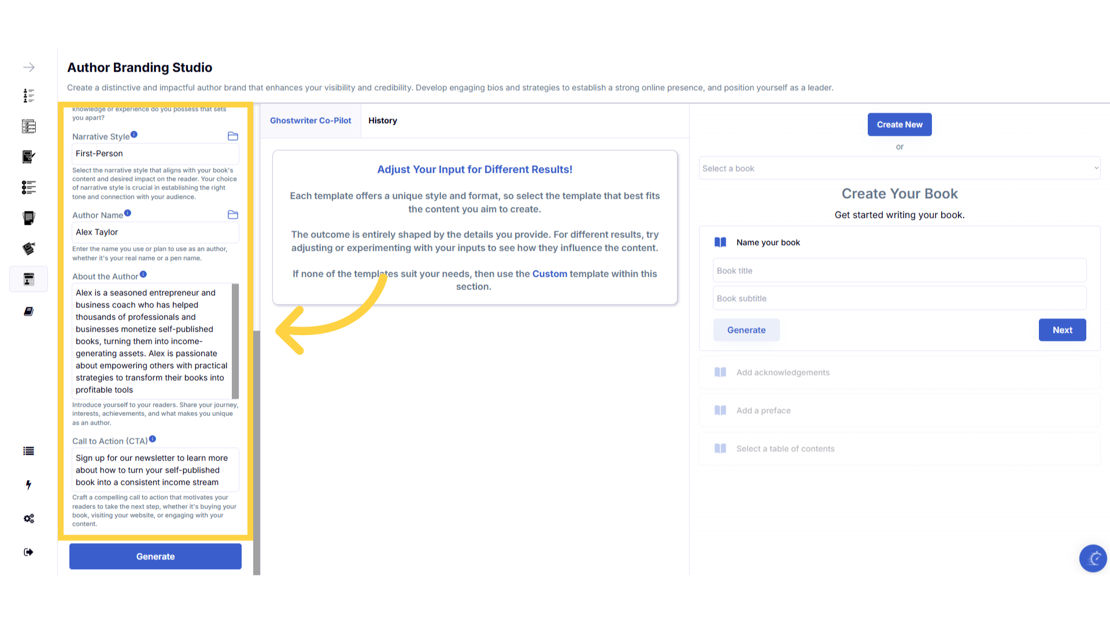Screen dimensions: 1110x624
Task: Expand Select a table of contents section
Action: tap(785, 449)
